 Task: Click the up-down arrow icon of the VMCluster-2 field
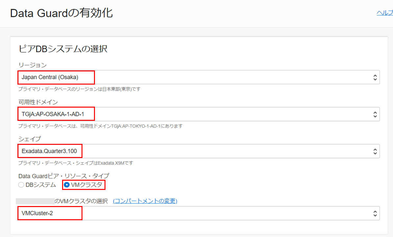click(375, 213)
